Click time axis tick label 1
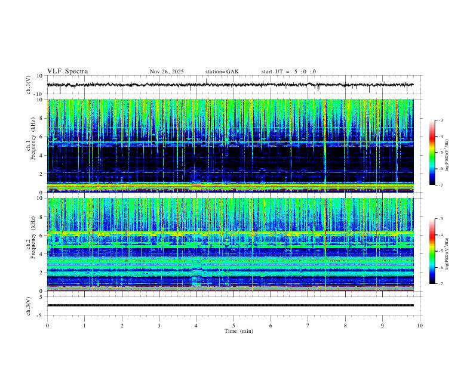Viewport: 473px width, 365px height. coord(84,326)
